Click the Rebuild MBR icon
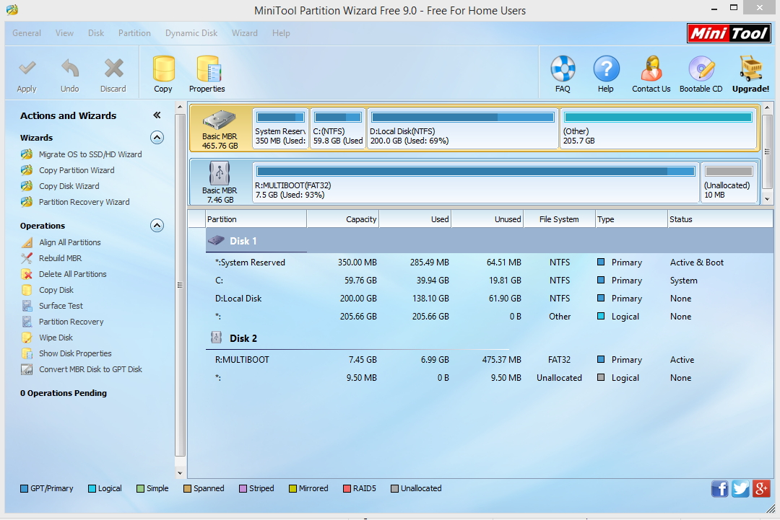This screenshot has width=780, height=520. coord(27,258)
